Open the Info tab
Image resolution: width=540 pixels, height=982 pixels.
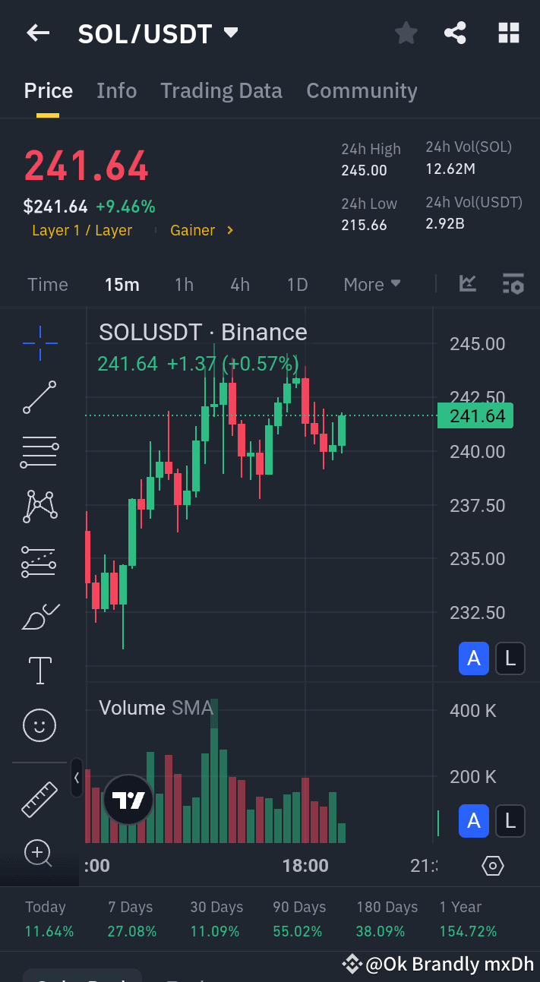tap(116, 90)
